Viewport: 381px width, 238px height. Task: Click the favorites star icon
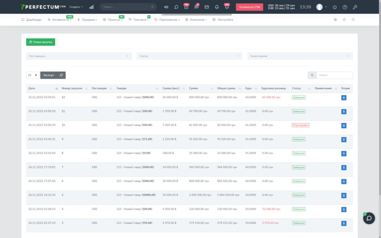point(353,20)
